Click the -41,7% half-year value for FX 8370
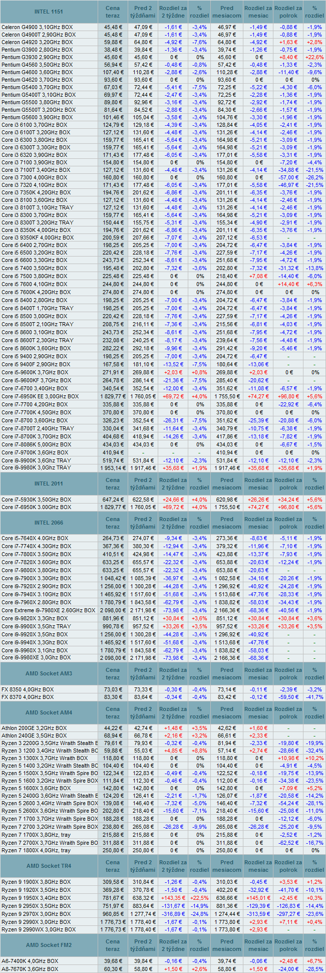 point(314,697)
